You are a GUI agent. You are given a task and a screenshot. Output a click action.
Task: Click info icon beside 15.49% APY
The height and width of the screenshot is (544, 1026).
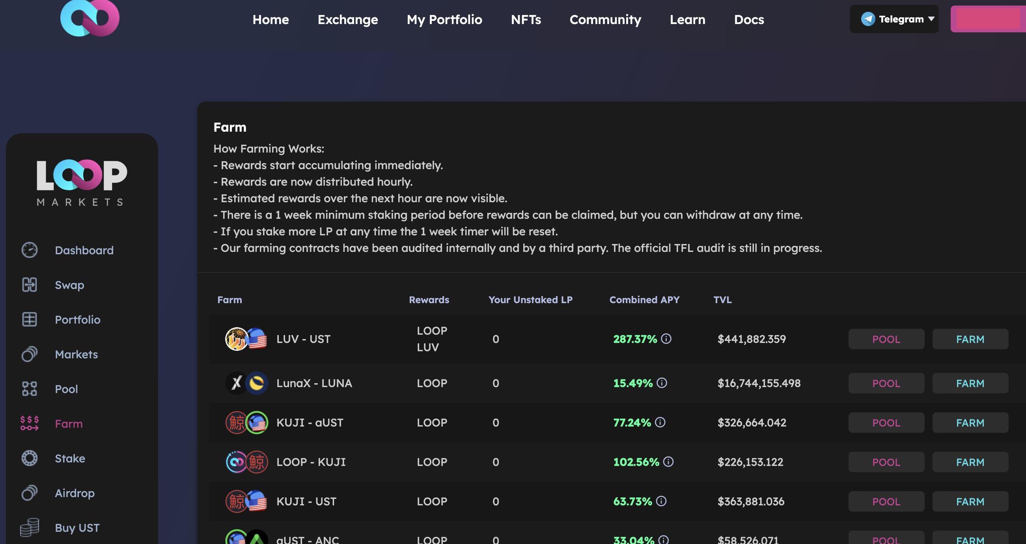[x=662, y=383]
